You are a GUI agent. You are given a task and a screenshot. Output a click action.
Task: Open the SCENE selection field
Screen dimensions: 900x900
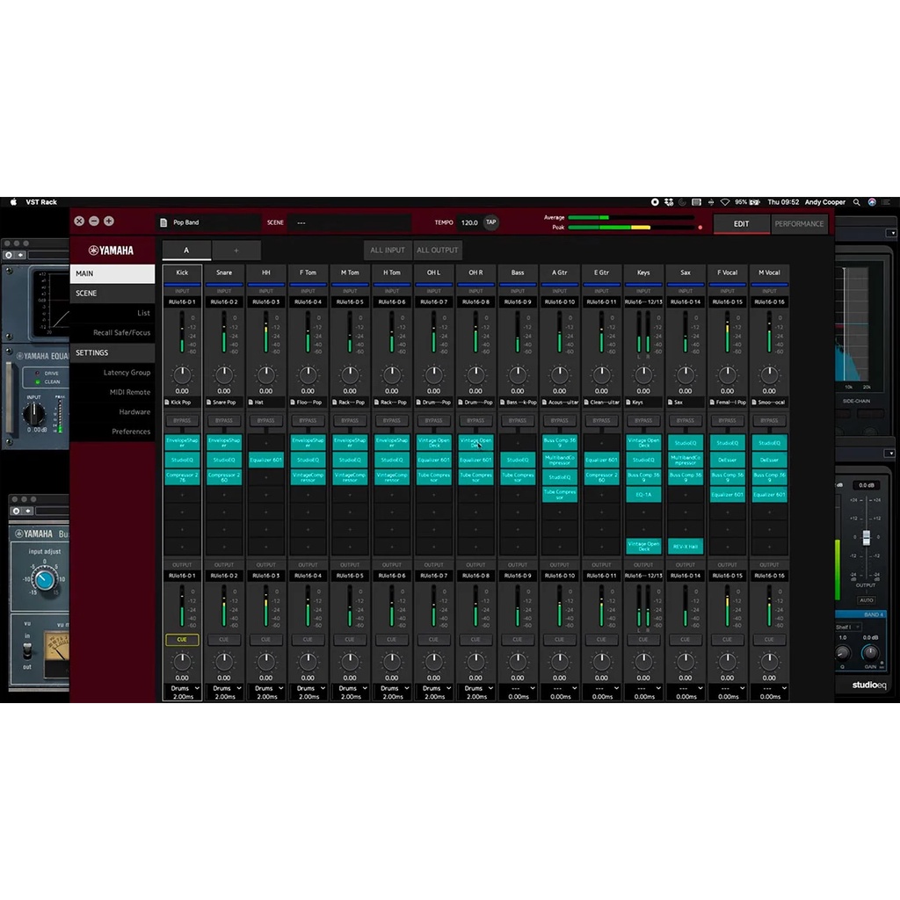click(349, 222)
